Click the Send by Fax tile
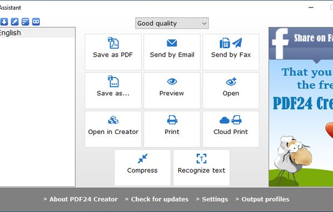The width and height of the screenshot is (333, 212). 231,52
